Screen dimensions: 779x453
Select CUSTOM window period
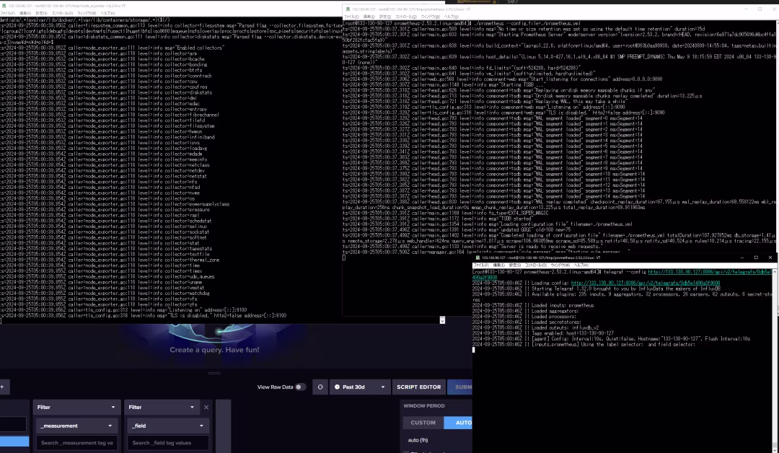click(423, 423)
